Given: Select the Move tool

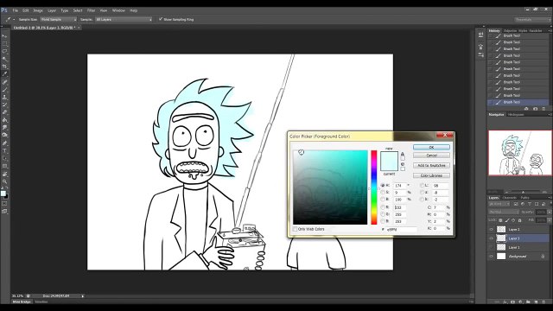Looking at the screenshot, I should 4,36.
